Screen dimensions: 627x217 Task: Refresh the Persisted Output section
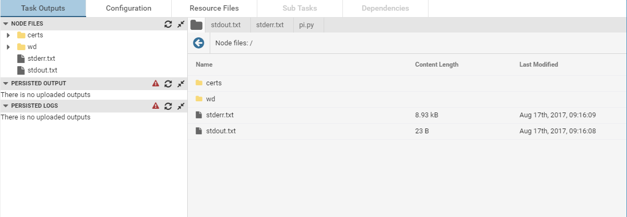[x=168, y=84]
